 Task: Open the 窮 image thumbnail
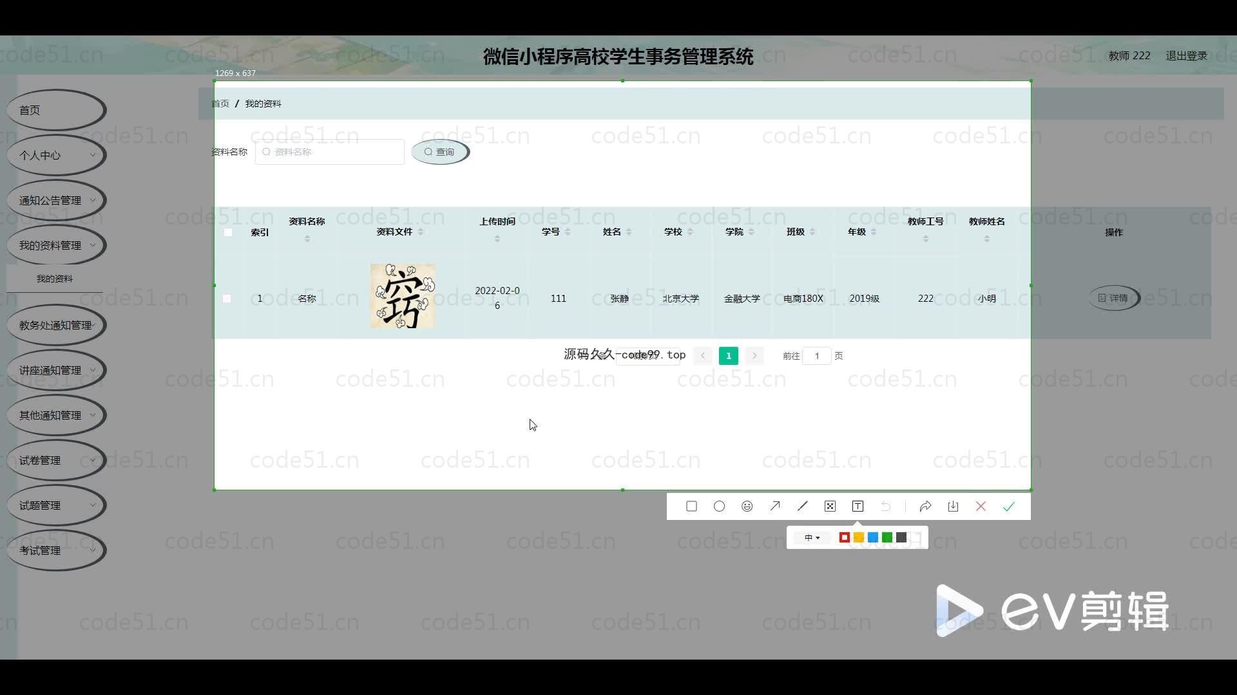[x=402, y=296]
